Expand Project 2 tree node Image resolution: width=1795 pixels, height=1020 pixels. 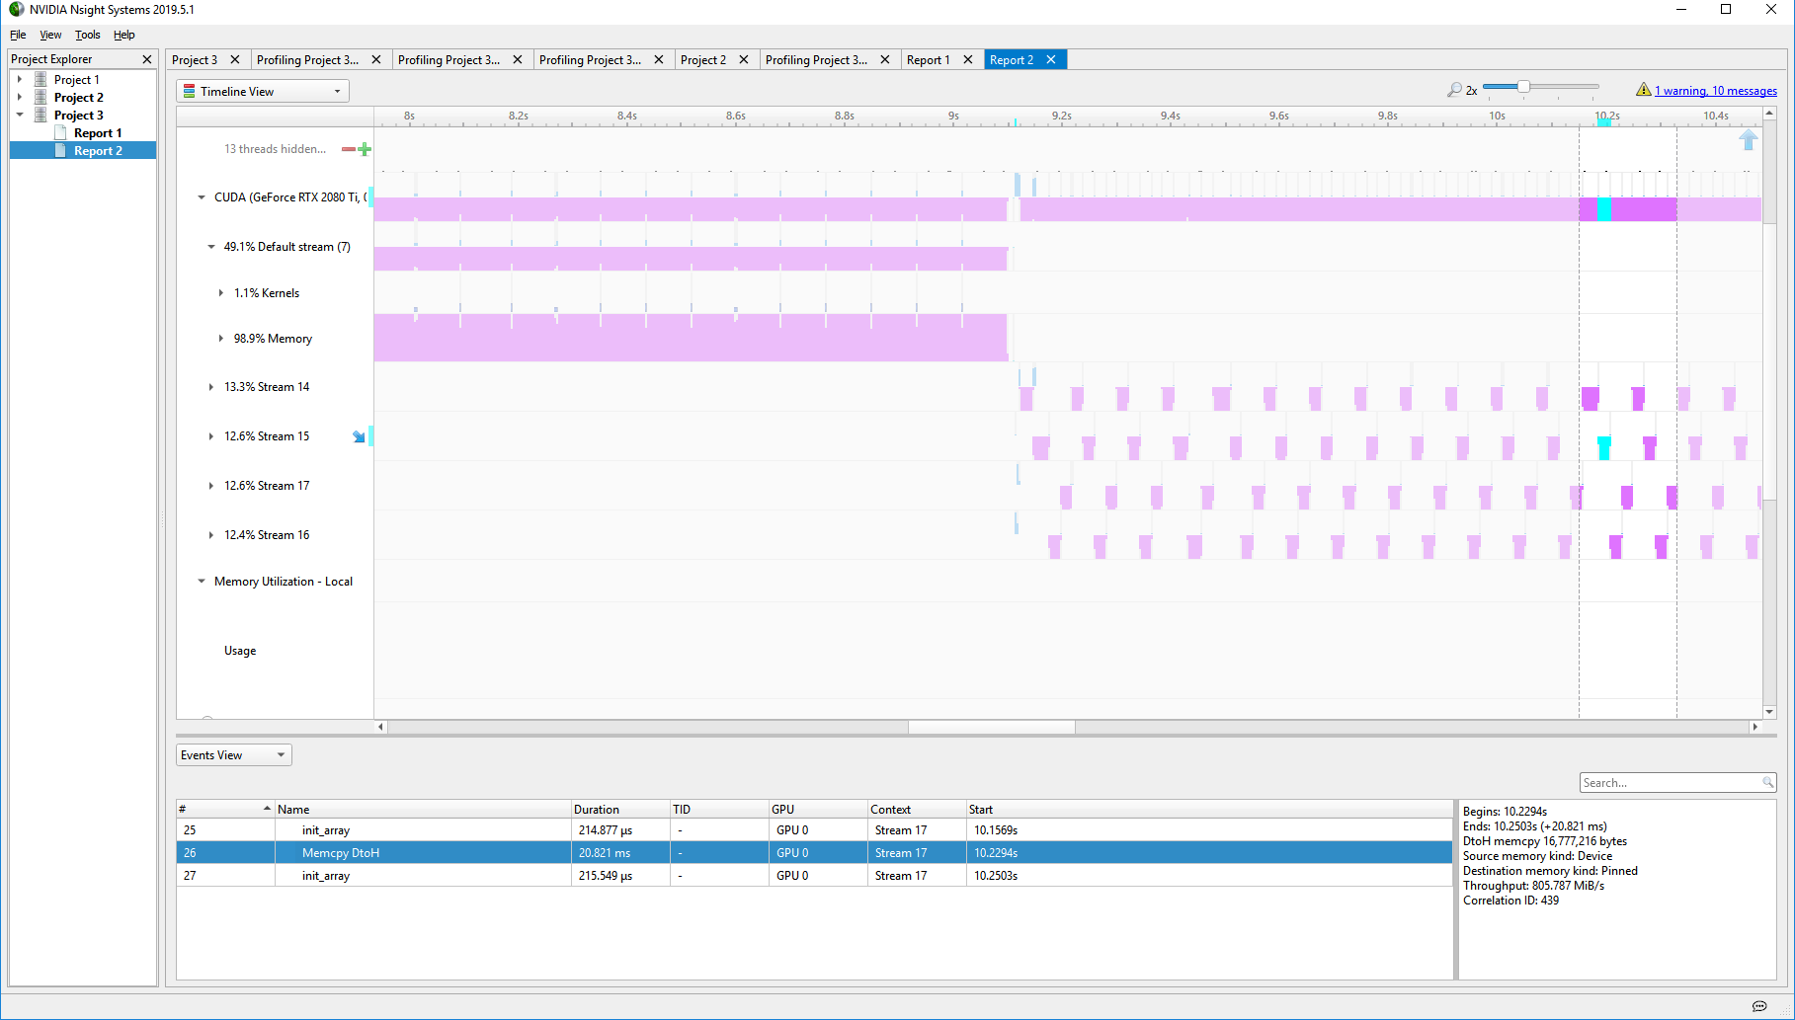[20, 97]
